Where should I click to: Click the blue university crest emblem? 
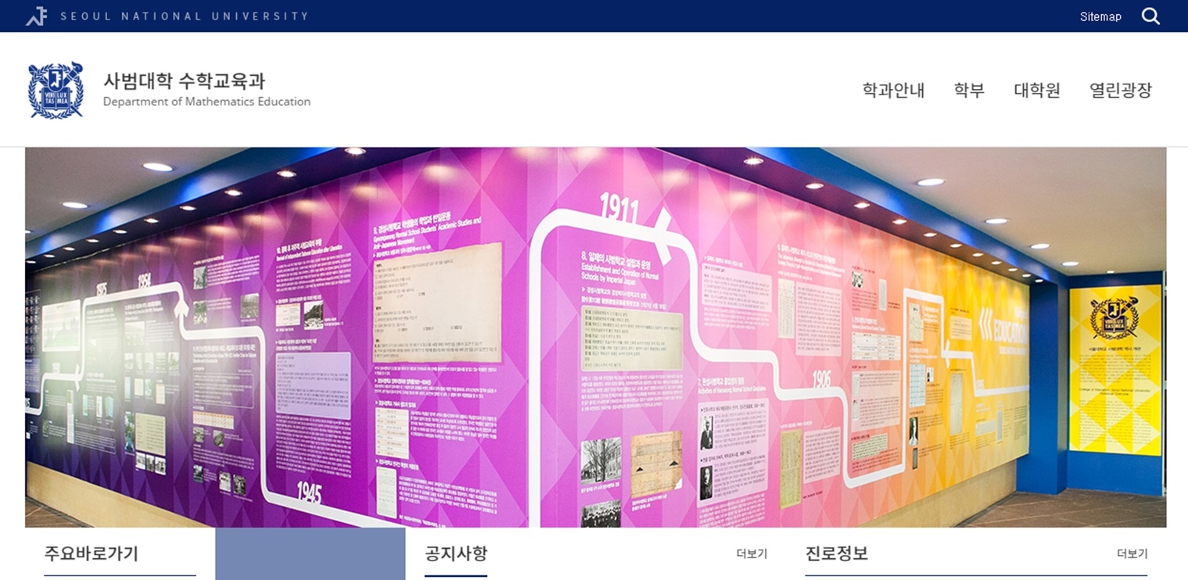coord(56,90)
